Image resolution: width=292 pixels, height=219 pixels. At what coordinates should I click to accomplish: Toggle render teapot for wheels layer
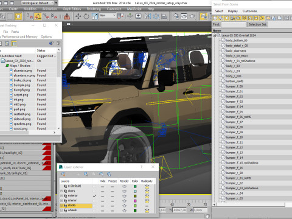pyautogui.click(x=124, y=210)
